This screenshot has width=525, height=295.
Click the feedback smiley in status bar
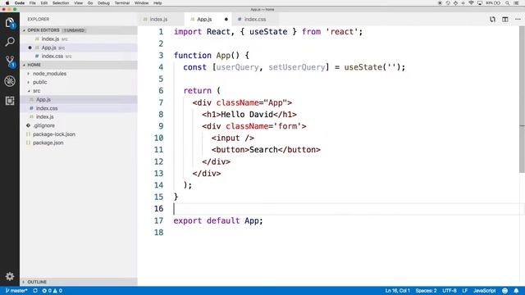[505, 291]
